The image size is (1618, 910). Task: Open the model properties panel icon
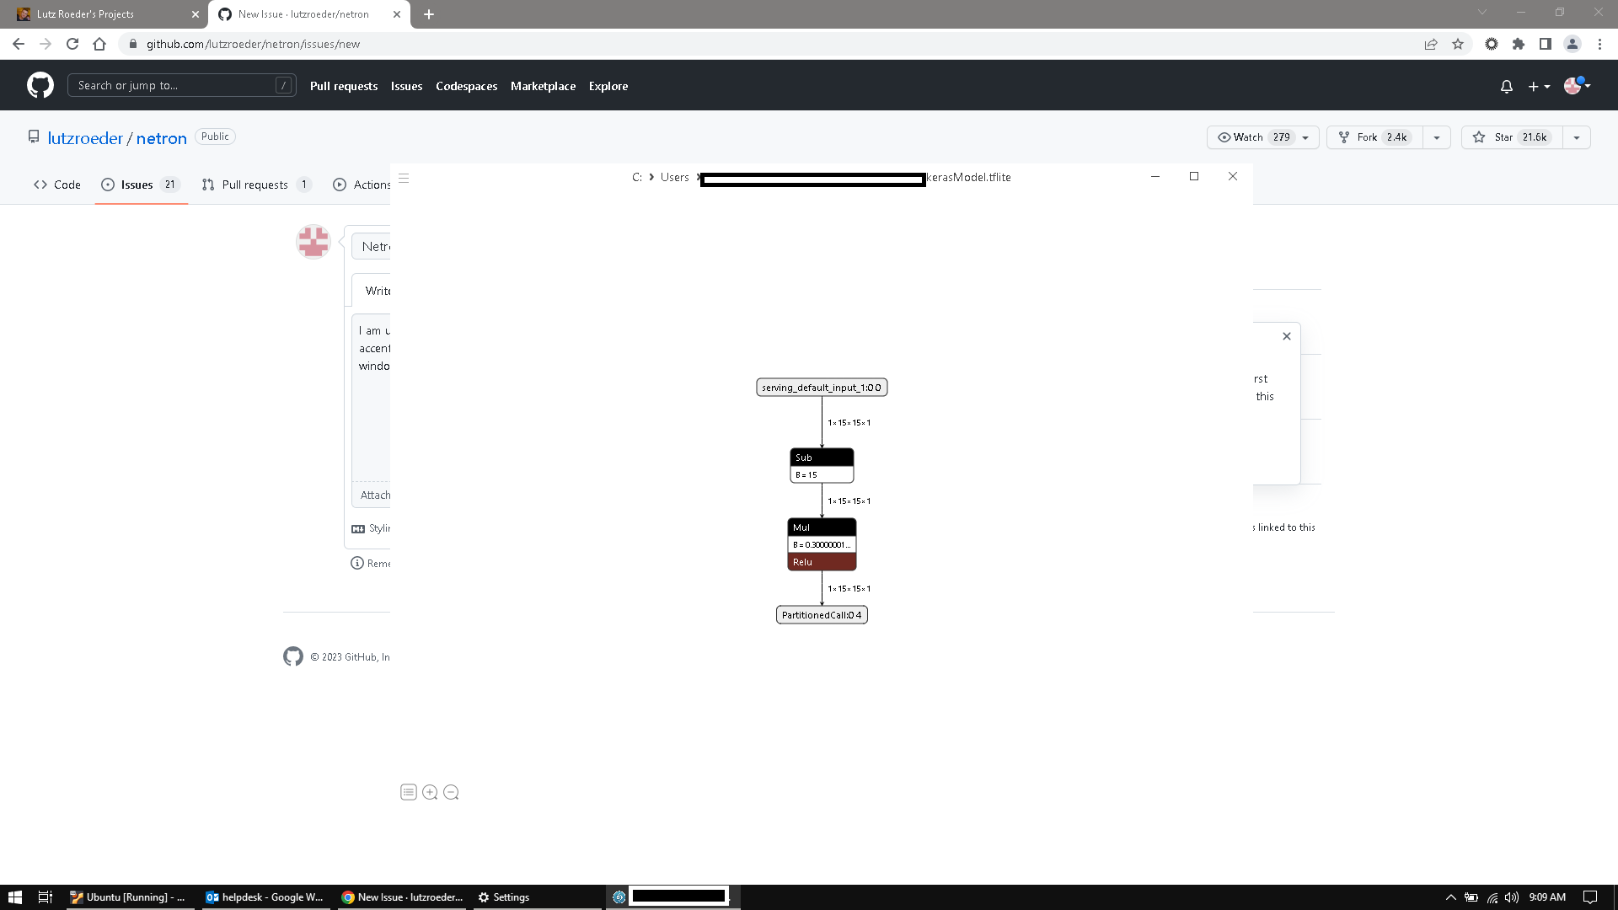coord(409,792)
